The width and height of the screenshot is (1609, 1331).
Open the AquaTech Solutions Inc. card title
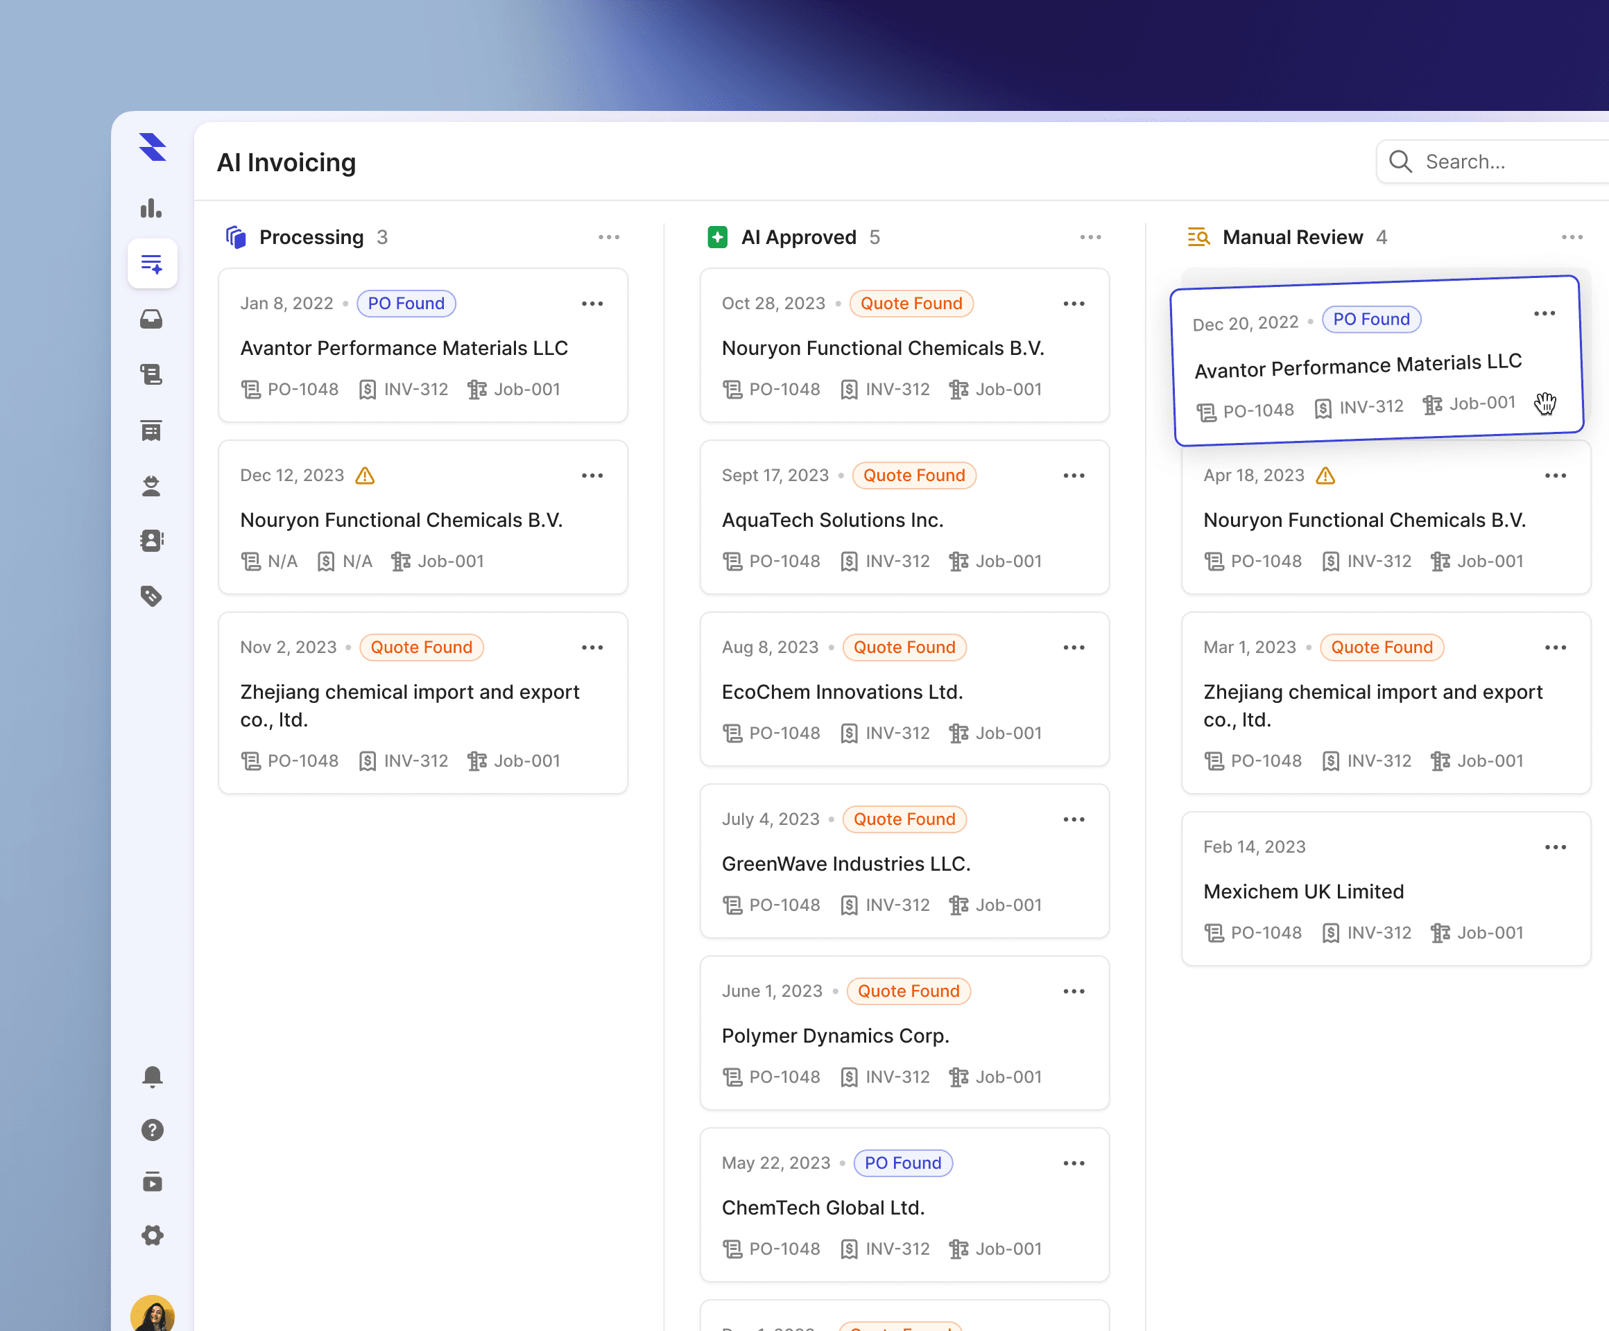point(832,521)
